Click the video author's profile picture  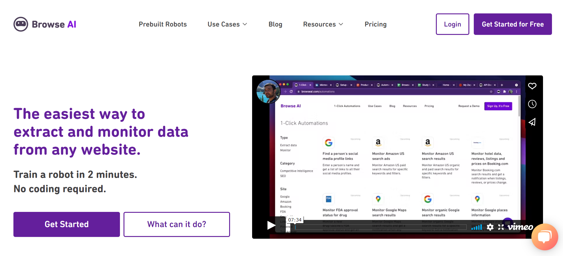point(269,91)
